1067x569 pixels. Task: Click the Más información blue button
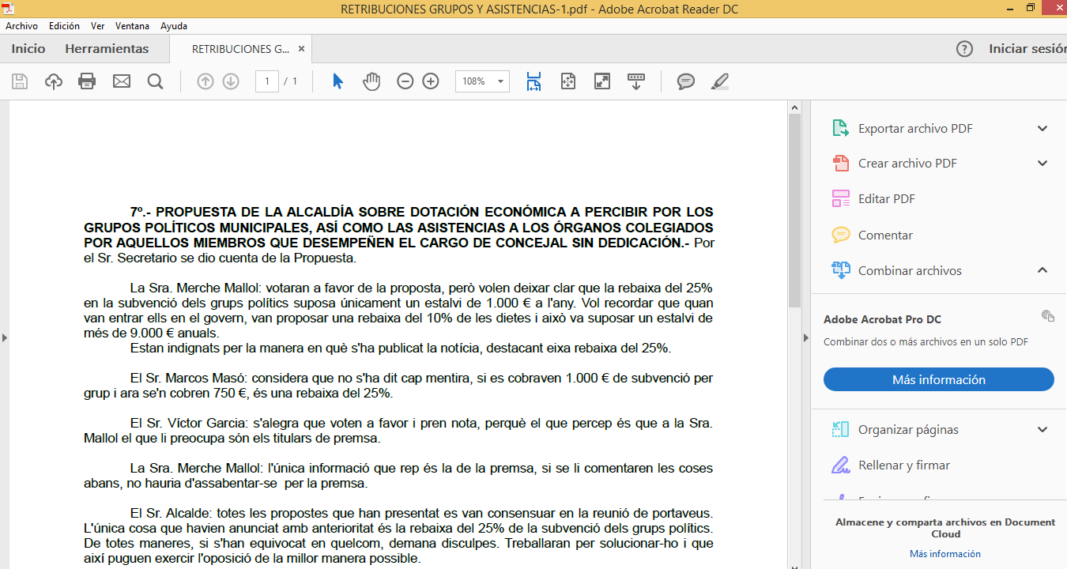point(938,380)
